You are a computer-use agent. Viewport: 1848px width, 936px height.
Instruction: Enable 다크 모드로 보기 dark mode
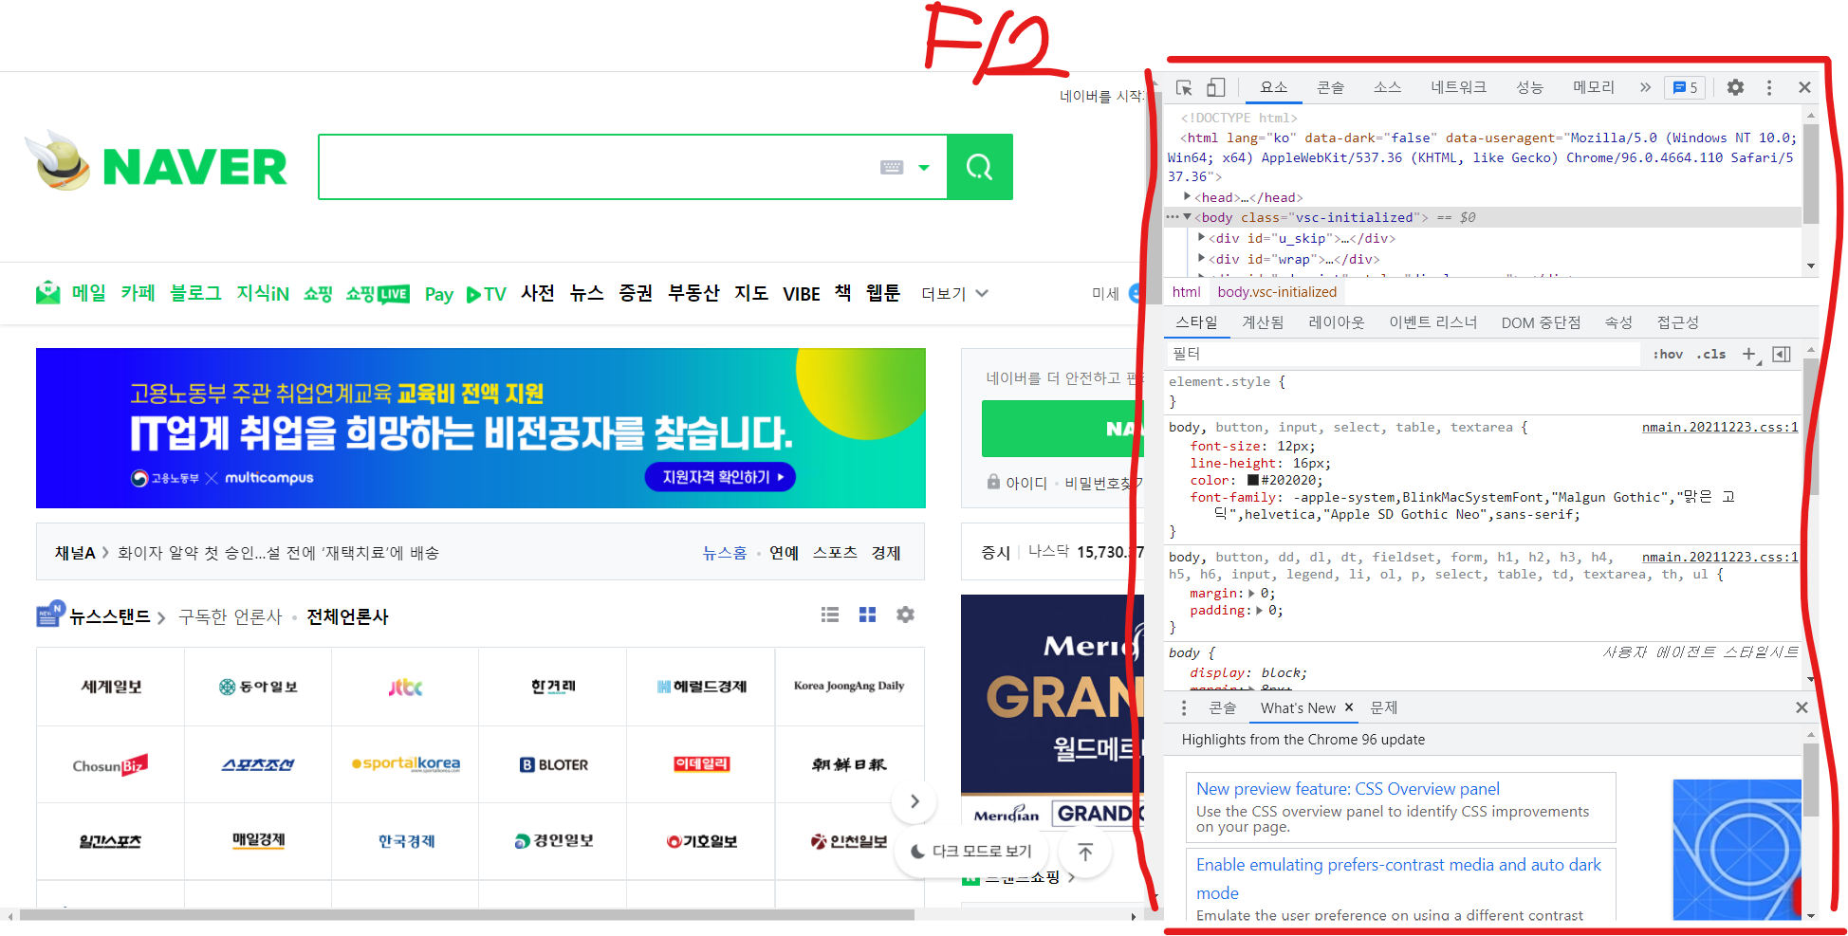click(x=971, y=852)
